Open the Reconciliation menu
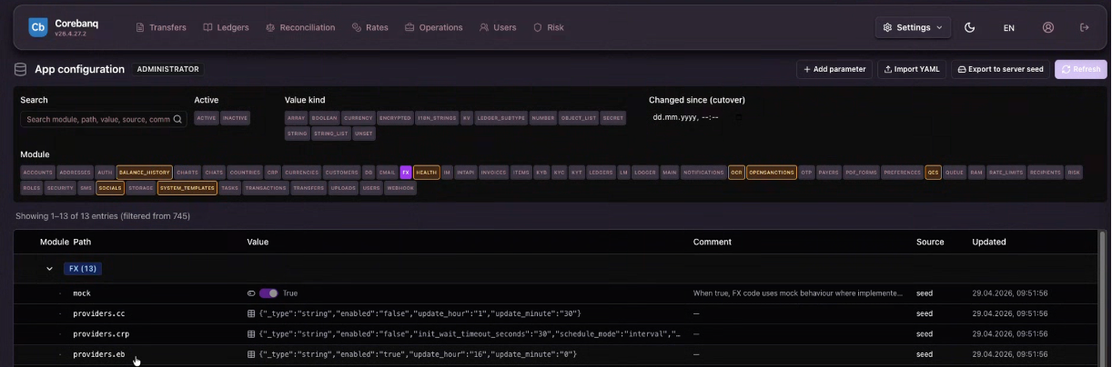The width and height of the screenshot is (1112, 367). pos(300,27)
